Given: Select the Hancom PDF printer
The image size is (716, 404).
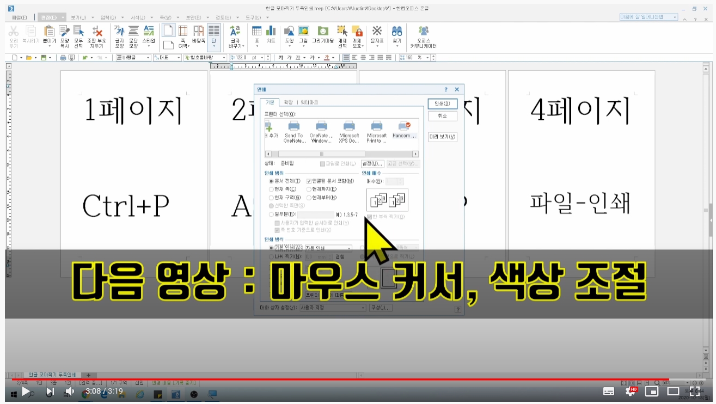Looking at the screenshot, I should (x=405, y=129).
